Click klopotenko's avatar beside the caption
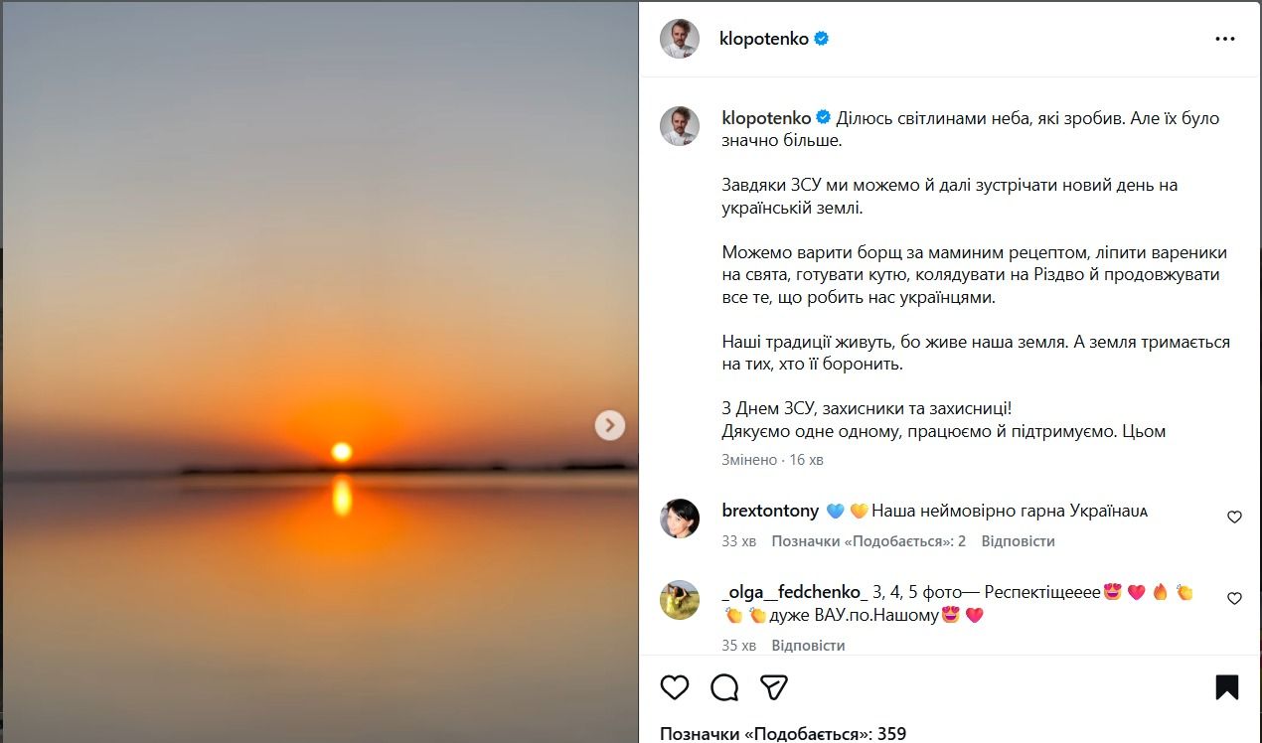 680,126
